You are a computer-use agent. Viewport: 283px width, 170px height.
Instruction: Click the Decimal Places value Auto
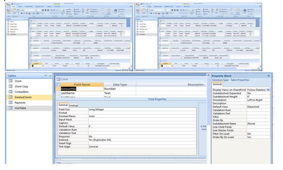pos(142,116)
